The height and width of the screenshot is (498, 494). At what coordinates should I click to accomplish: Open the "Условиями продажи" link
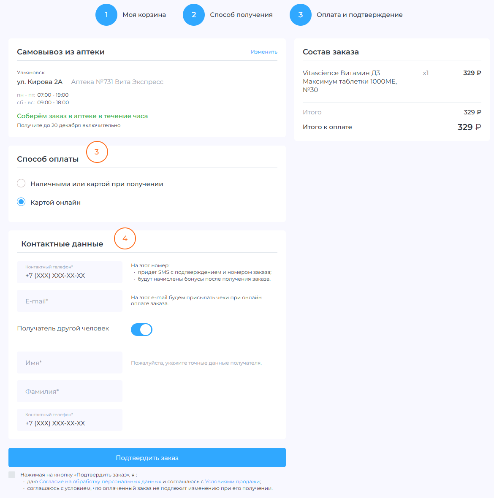pyautogui.click(x=232, y=482)
